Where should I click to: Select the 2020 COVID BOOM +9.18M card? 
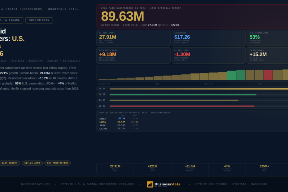coord(133,55)
